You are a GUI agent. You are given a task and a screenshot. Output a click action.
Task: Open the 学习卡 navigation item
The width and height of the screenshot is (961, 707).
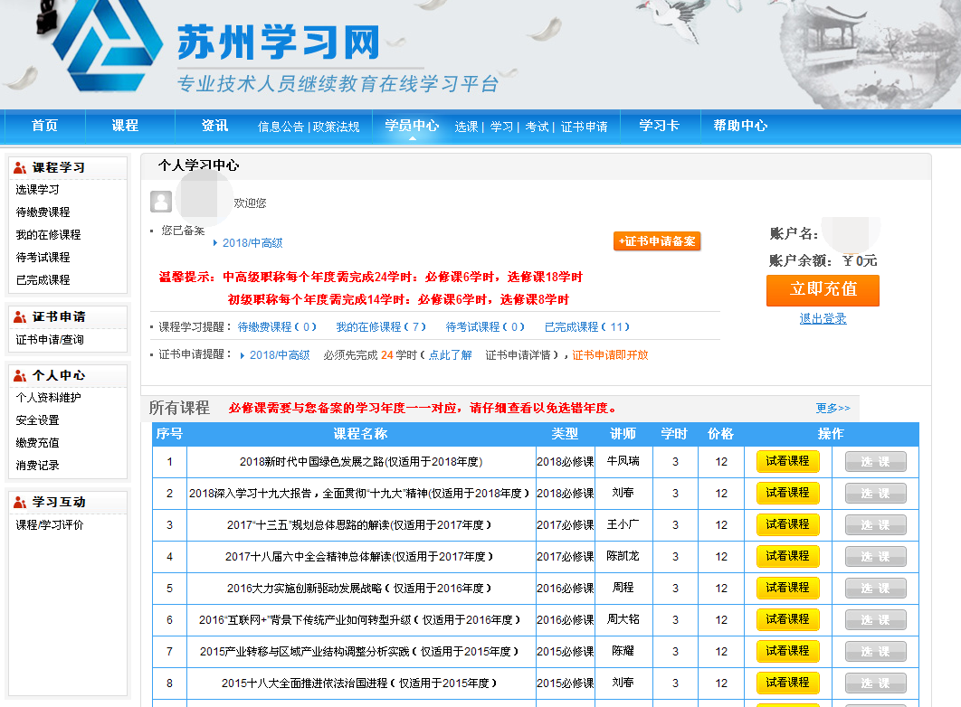(x=659, y=126)
